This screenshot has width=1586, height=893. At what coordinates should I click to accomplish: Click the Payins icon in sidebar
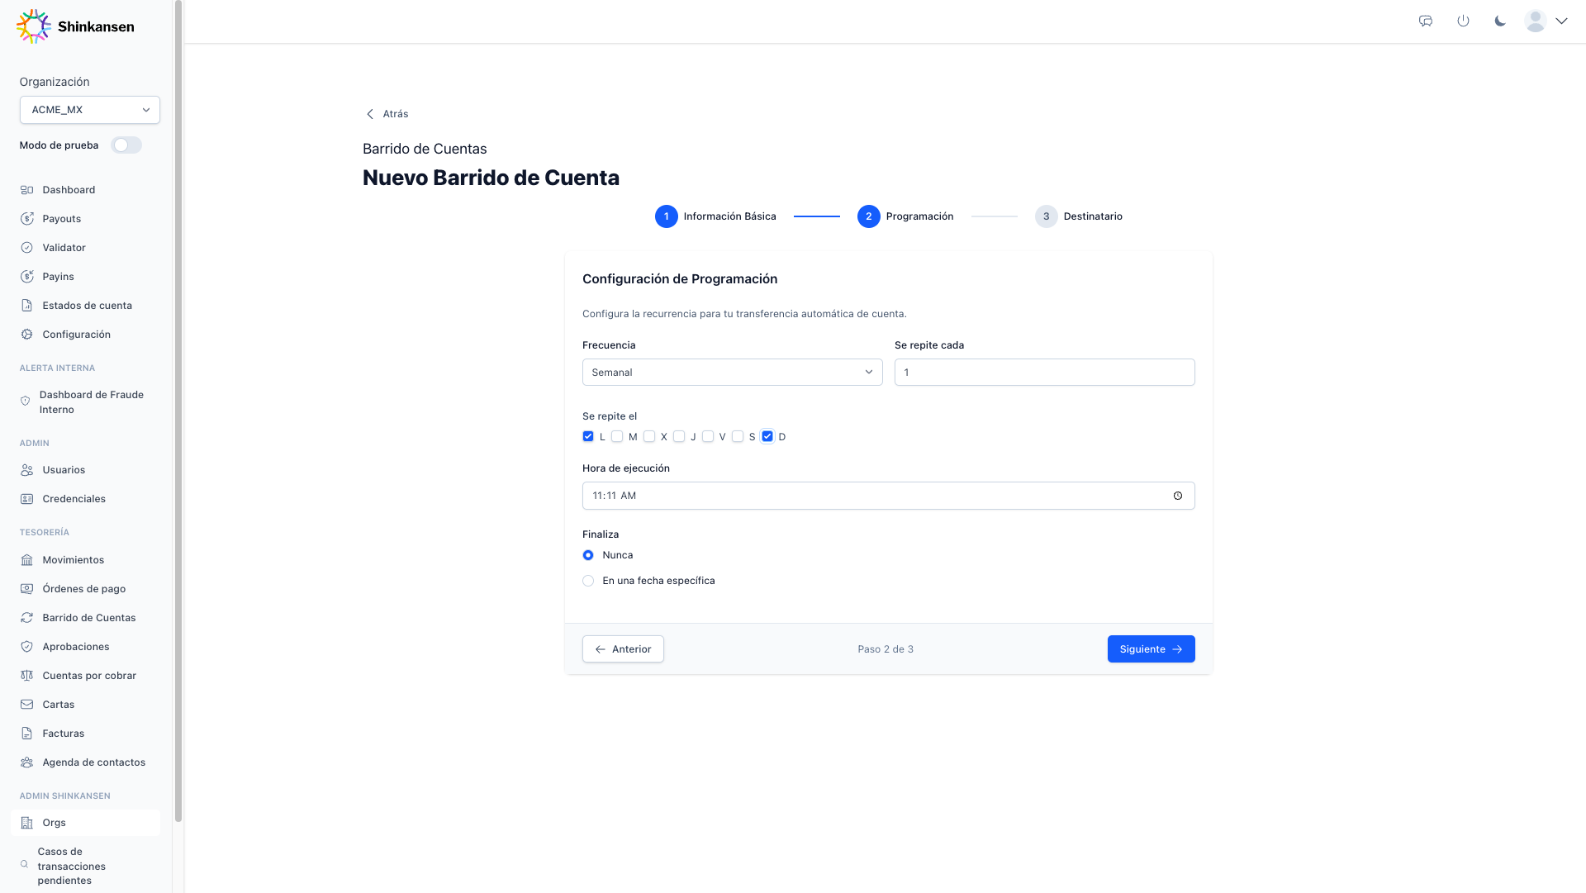pos(26,277)
